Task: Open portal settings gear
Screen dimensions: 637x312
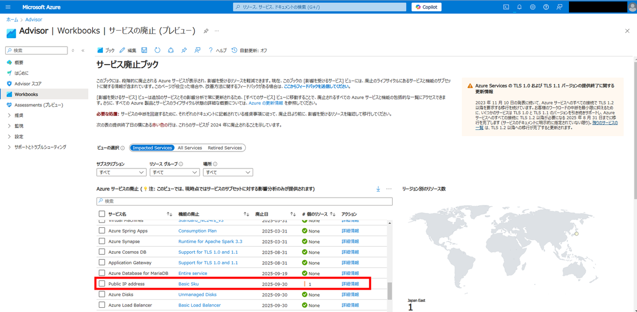Action: (532, 7)
